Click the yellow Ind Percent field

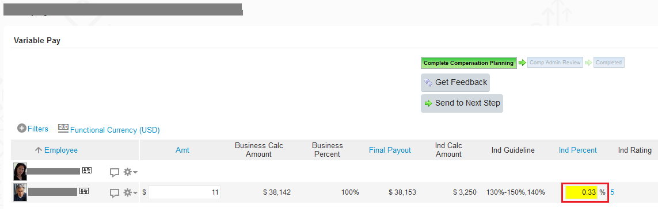[x=581, y=193]
